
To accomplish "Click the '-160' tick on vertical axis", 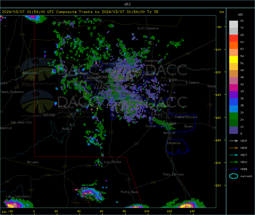I will 218,118.
